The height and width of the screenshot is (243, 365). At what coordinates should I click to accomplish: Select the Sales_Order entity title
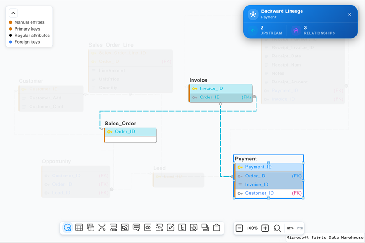120,124
